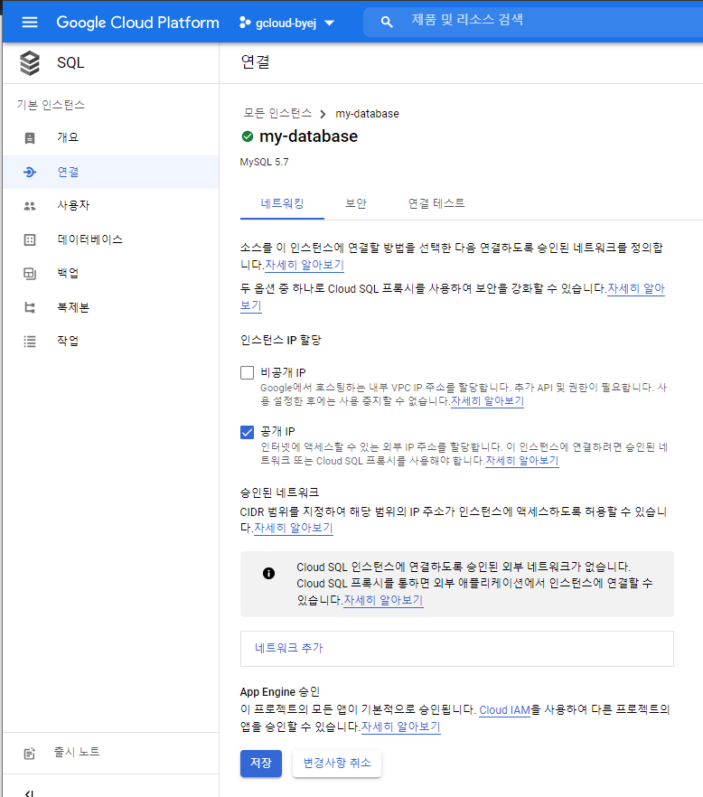Click the 인스턴스 IP 할당 heading
703x797 pixels.
pyautogui.click(x=281, y=340)
